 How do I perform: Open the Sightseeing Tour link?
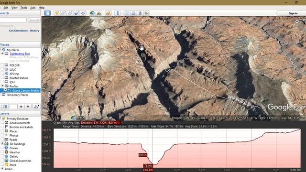coord(20,54)
